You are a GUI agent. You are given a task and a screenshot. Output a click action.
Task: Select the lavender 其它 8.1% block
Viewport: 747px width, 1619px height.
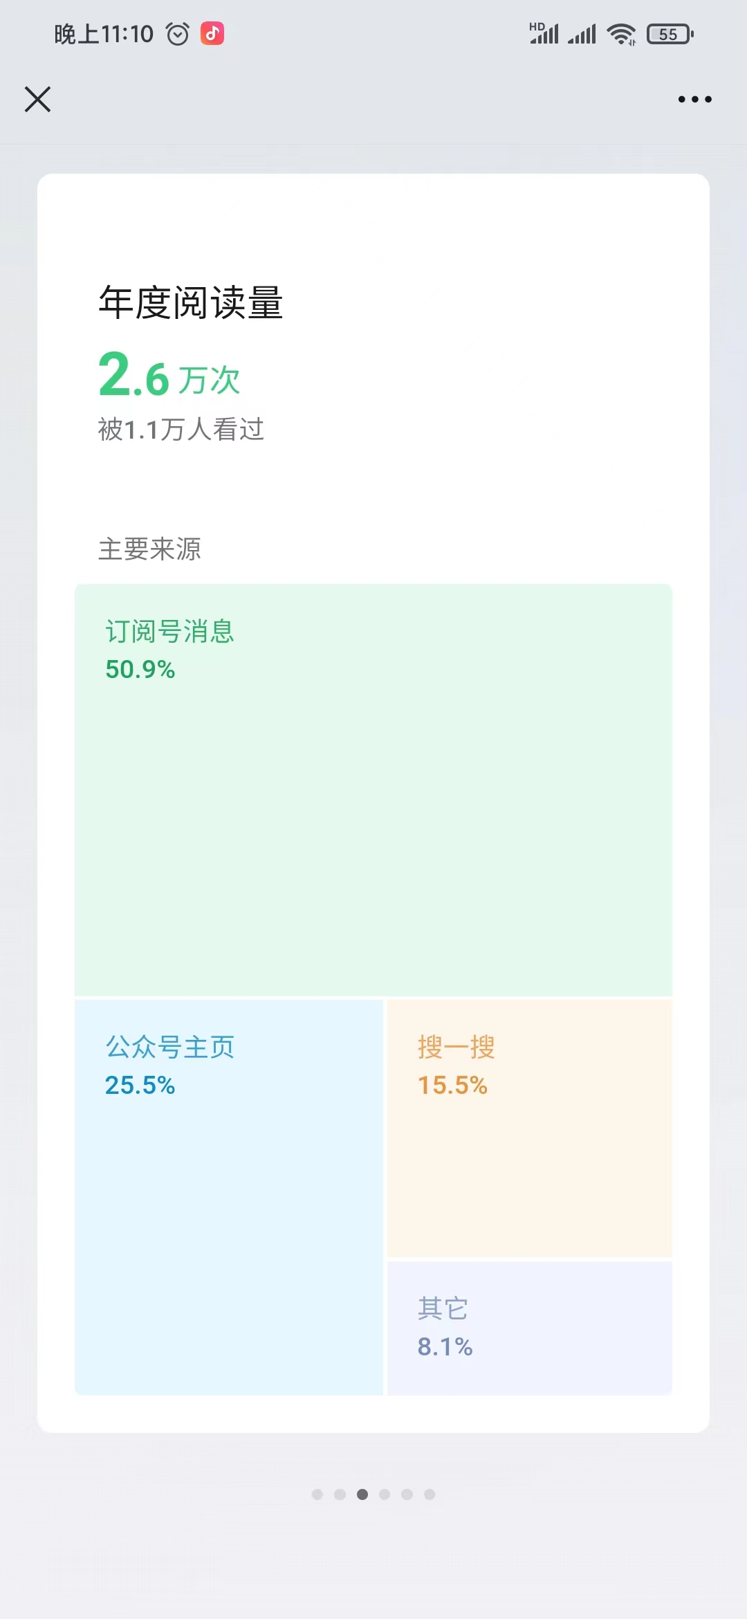coord(530,1328)
